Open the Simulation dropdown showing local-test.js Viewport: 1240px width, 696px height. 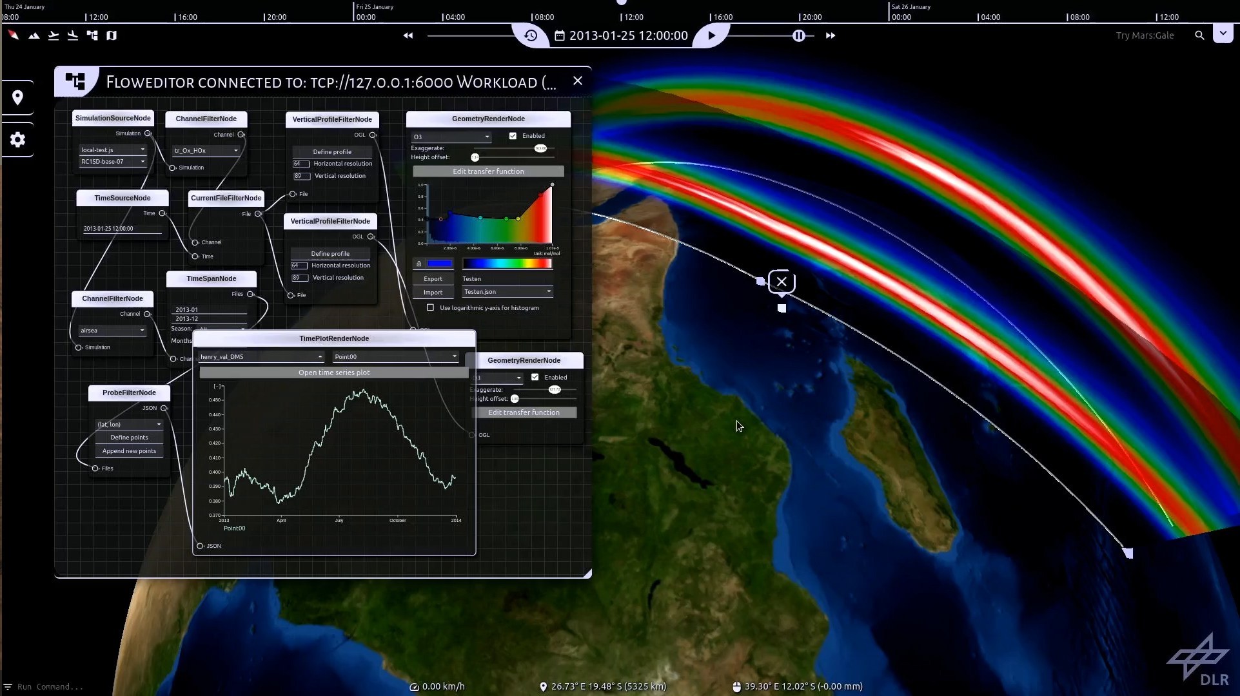point(112,150)
